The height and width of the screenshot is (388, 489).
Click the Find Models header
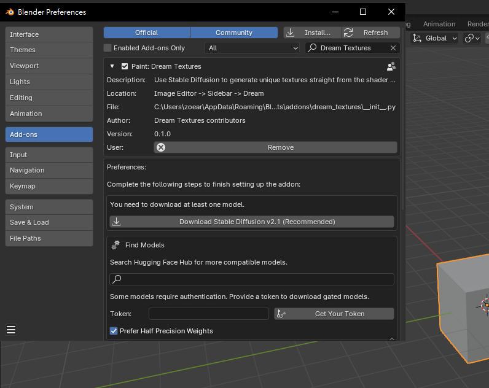145,245
